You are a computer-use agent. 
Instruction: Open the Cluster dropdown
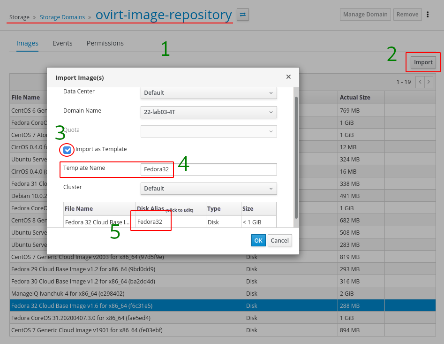[x=209, y=189]
